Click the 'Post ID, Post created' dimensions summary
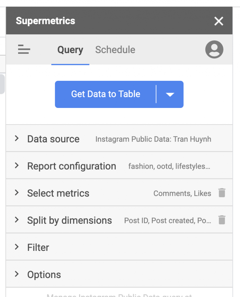 point(167,221)
